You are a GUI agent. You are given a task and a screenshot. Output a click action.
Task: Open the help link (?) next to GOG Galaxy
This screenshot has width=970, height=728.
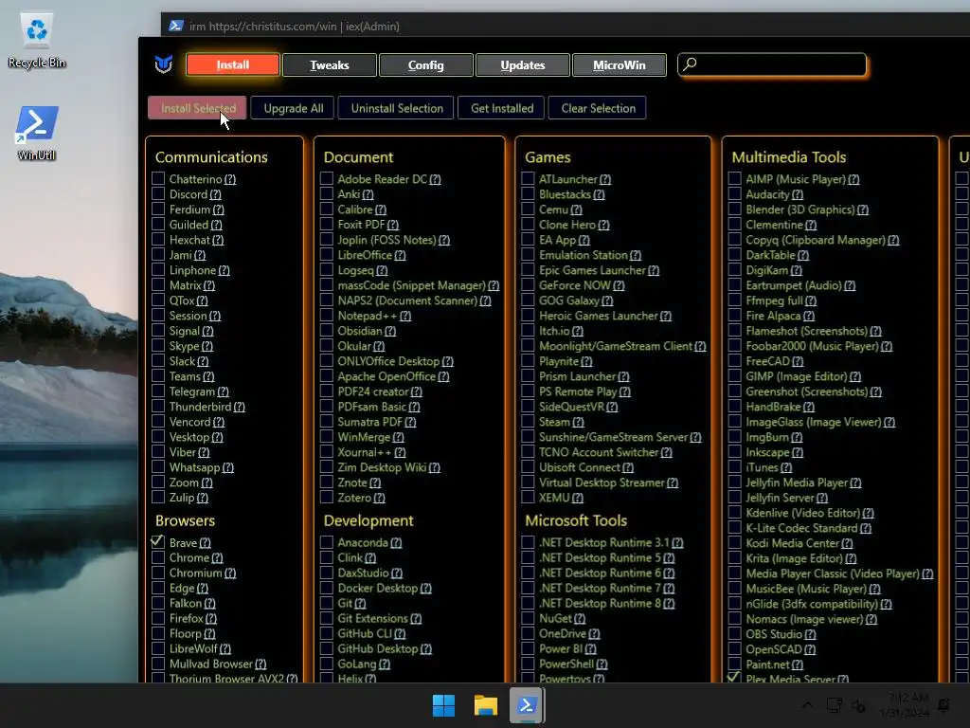click(607, 300)
